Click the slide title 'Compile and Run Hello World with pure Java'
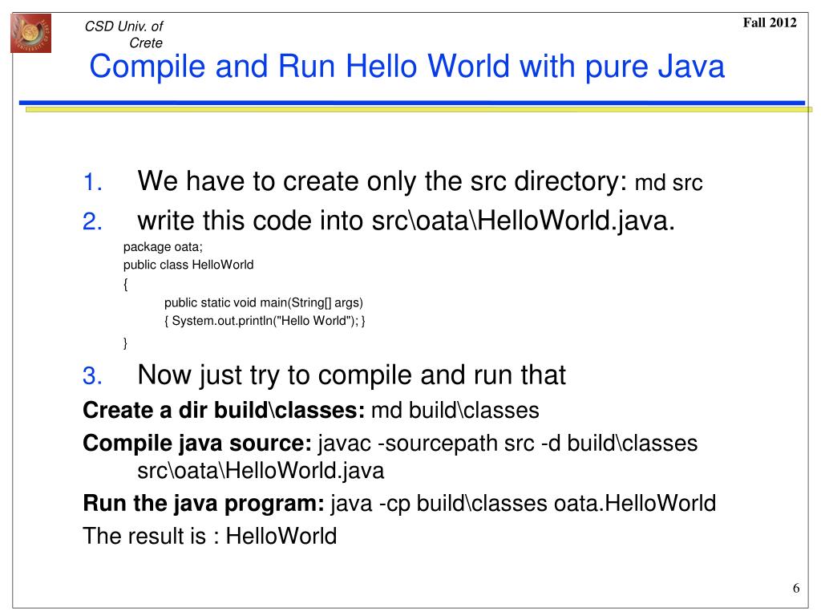Screen dimensions: 821x616 (x=406, y=67)
